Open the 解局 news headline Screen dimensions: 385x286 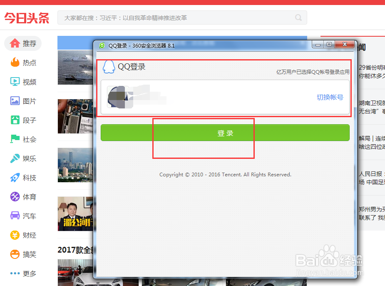(x=372, y=143)
